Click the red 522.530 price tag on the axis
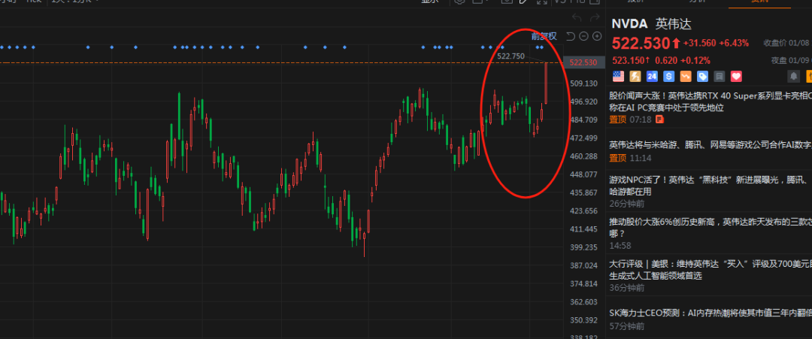The image size is (812, 339). coord(583,62)
